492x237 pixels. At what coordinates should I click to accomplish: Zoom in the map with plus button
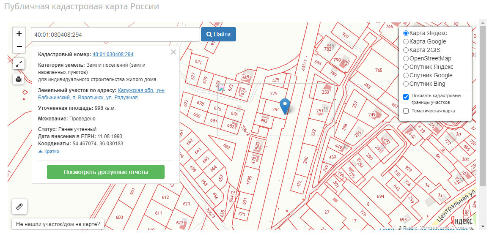[19, 34]
